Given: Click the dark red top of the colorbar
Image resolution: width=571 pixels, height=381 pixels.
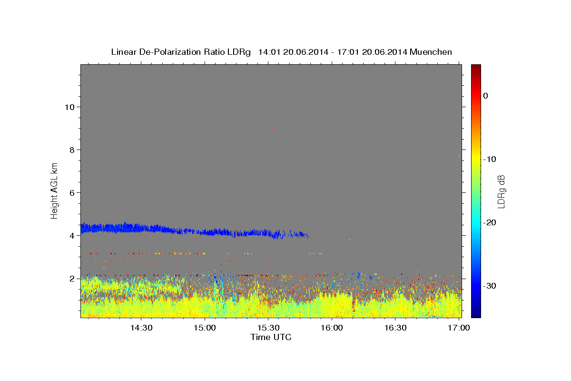Looking at the screenshot, I should (476, 69).
